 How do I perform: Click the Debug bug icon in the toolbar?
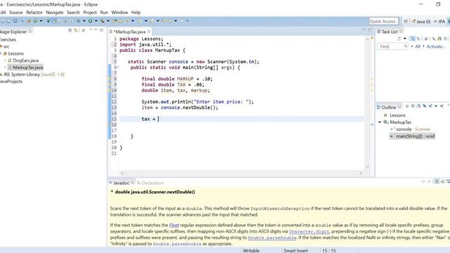(x=78, y=21)
